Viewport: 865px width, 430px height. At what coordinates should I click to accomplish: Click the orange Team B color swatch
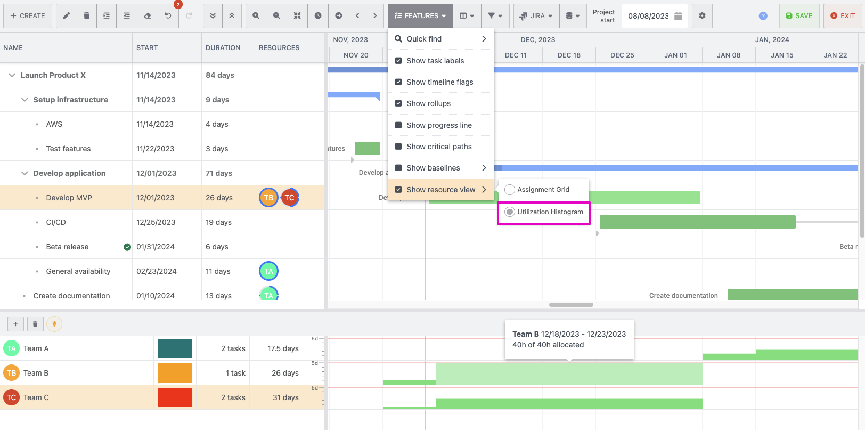point(175,373)
